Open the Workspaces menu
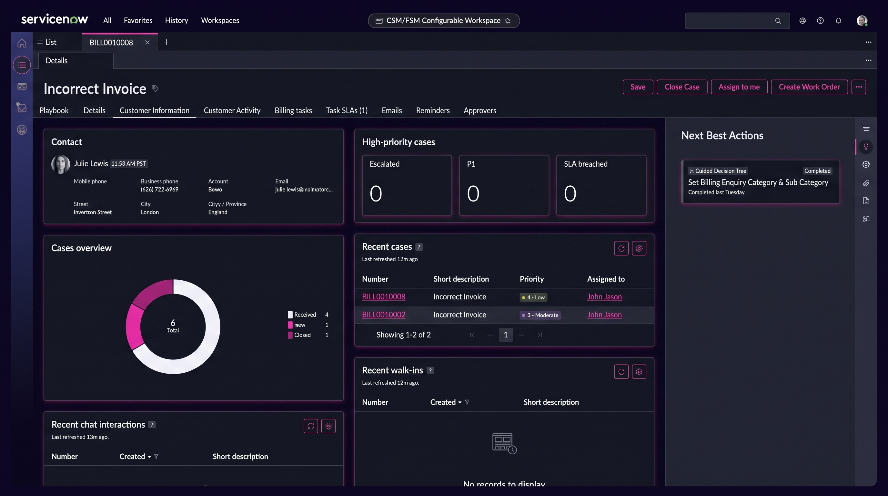 pyautogui.click(x=220, y=21)
